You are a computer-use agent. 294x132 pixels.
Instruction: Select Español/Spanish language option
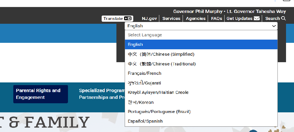click(201, 121)
